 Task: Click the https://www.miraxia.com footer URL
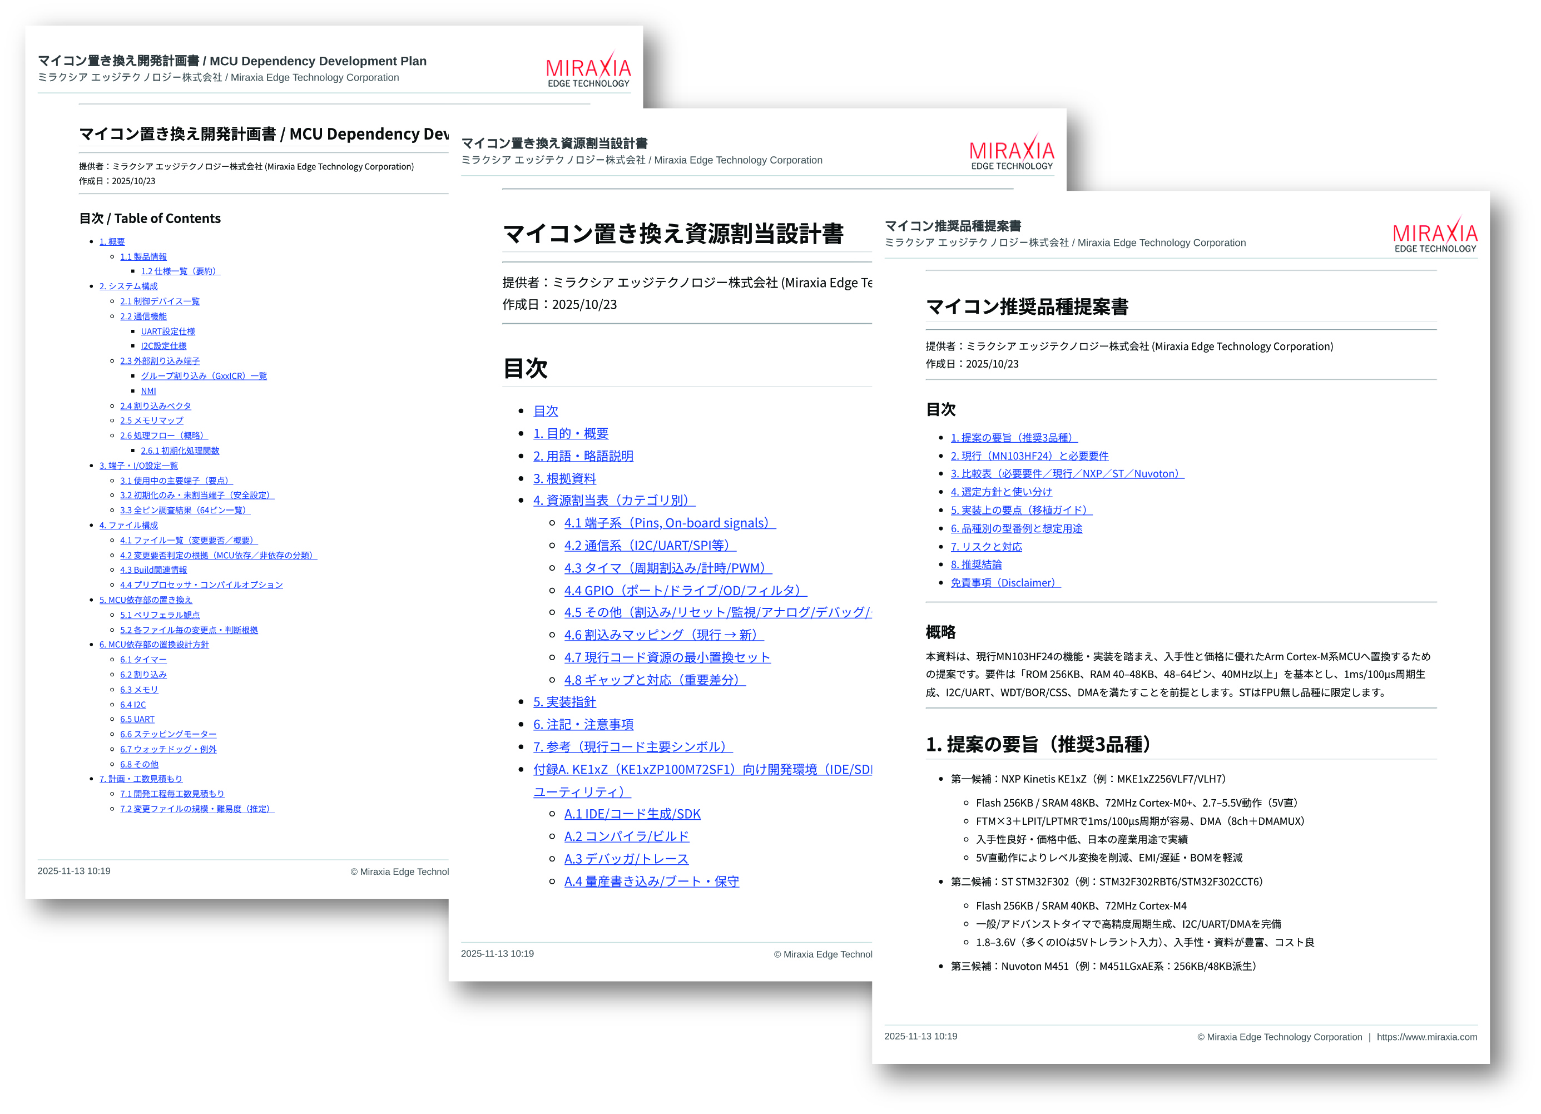pos(1426,1037)
